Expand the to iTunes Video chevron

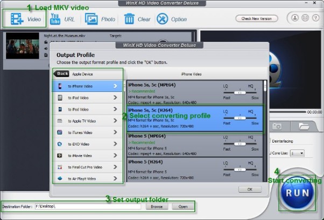tap(115, 132)
